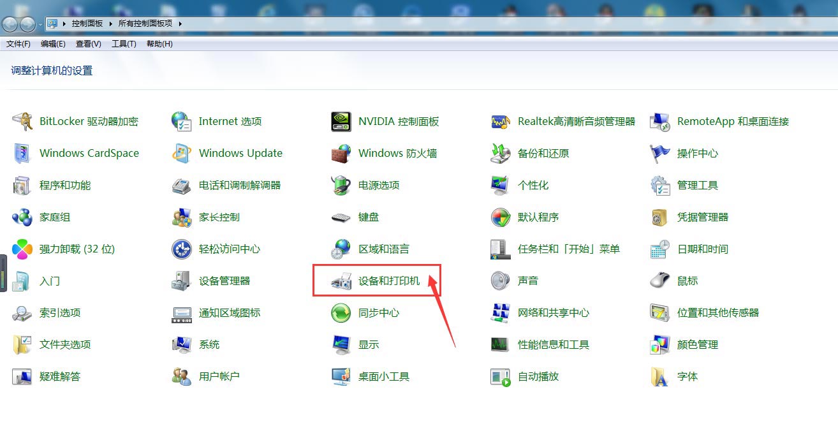Open the 显示 link
Viewport: 838px width, 431px height.
click(x=369, y=344)
